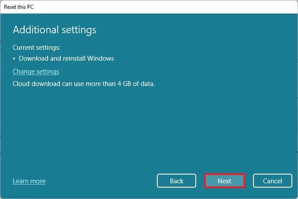The image size is (298, 199).
Task: Click the word "Download" in the bullet item
Action: 33,58
